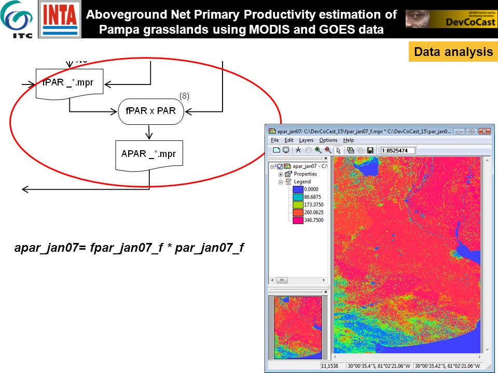Open the Options menu
498x373 pixels.
pyautogui.click(x=328, y=140)
